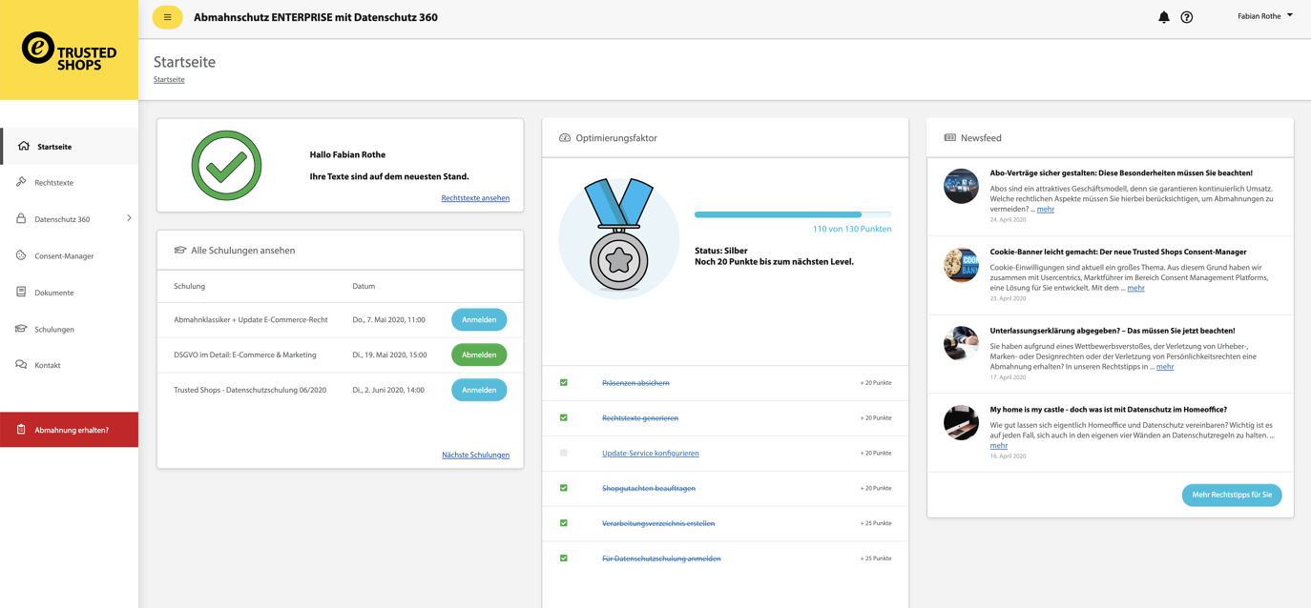Toggle the Verarbeitungsverzeichnis erstellen checkbox
Viewport: 1311px width, 608px height.
564,523
